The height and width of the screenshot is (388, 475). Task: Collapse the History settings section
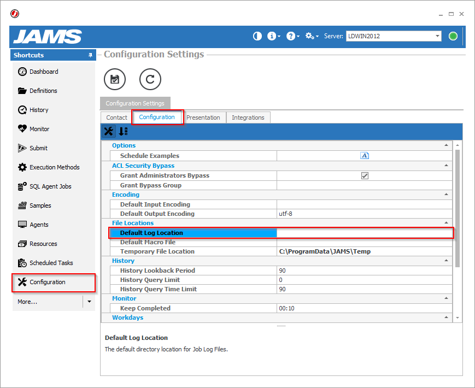(446, 261)
